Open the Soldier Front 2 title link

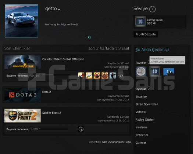coord(51,113)
